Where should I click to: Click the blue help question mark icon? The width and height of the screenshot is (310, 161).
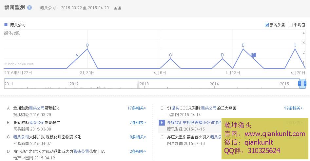(29, 7)
